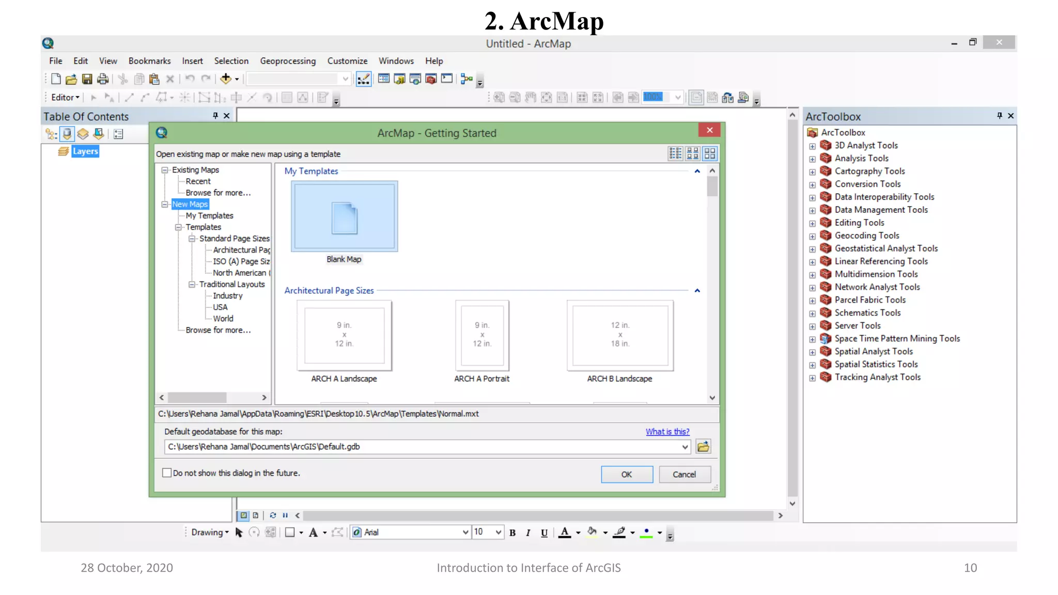The image size is (1058, 595).
Task: Select List By Drawing Order icon
Action: point(51,134)
